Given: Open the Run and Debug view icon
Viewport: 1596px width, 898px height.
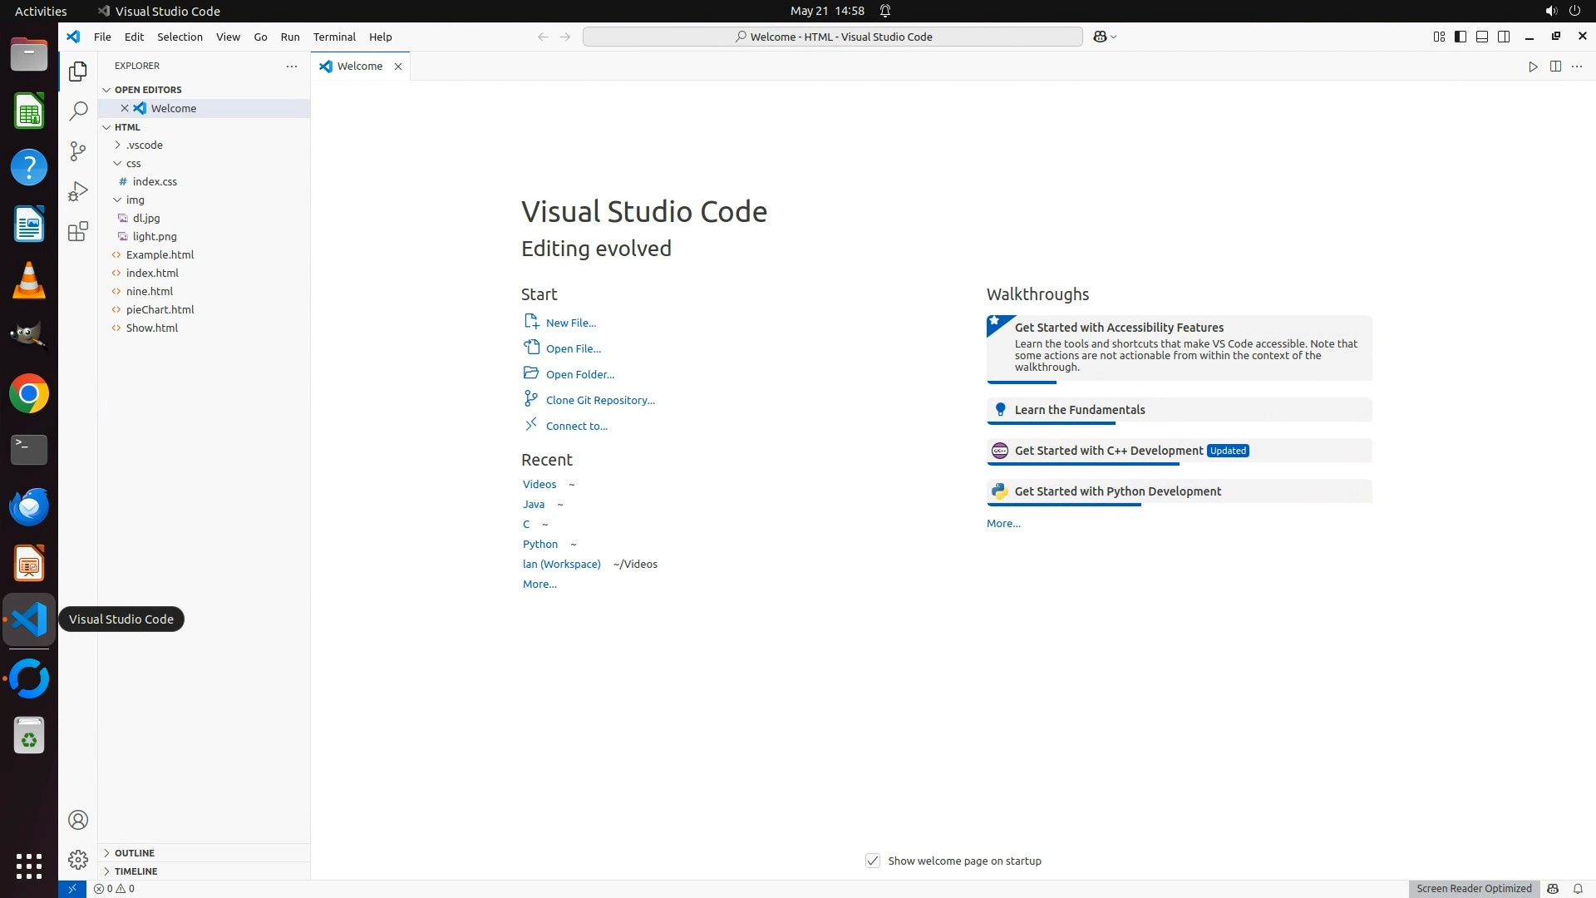Looking at the screenshot, I should pyautogui.click(x=78, y=191).
